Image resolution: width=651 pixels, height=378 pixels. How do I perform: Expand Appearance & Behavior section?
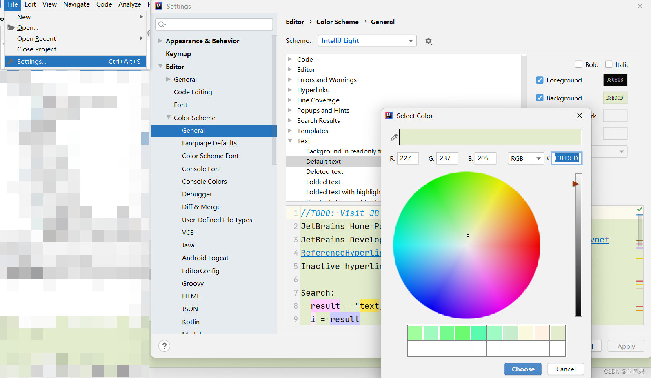tap(160, 41)
